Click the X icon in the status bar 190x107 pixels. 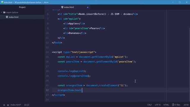(x=8, y=105)
